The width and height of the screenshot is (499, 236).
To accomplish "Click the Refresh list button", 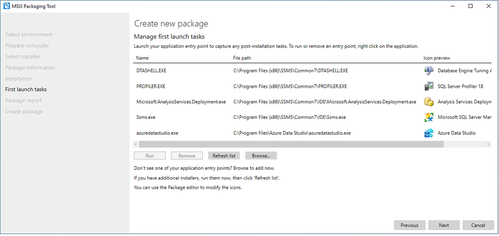I will (224, 156).
